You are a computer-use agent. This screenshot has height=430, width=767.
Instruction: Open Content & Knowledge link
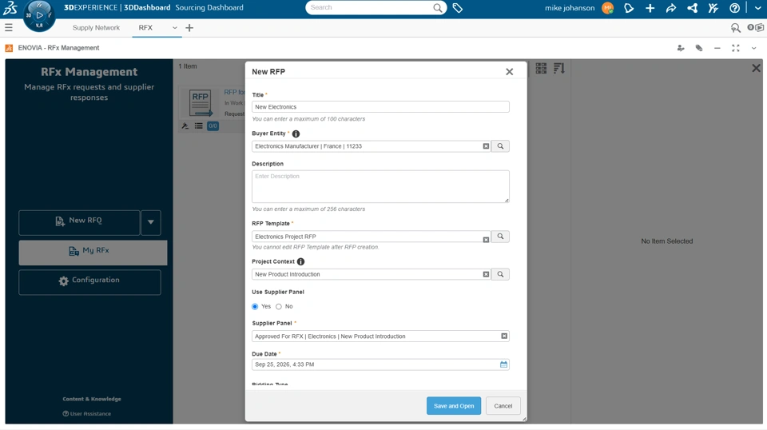click(x=91, y=399)
